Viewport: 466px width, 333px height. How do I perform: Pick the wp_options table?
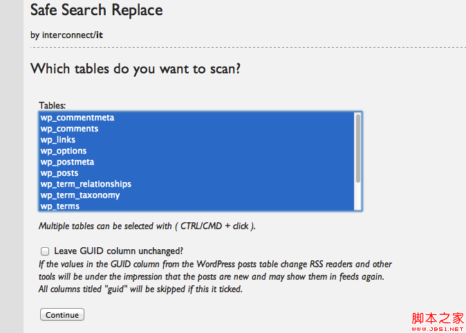[64, 151]
